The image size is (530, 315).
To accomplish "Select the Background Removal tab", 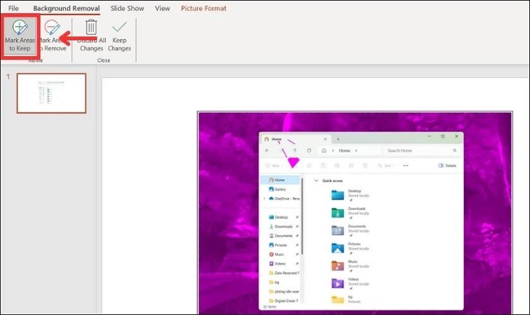I will tap(66, 9).
